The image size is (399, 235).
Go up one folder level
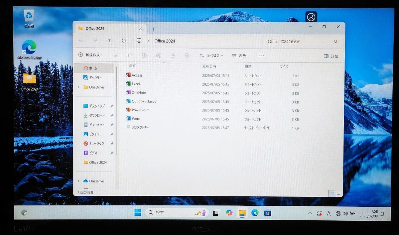[x=109, y=41]
